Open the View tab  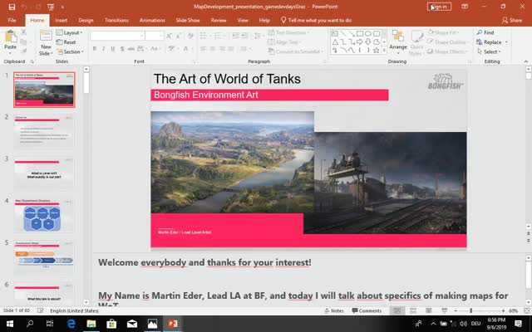pos(243,20)
